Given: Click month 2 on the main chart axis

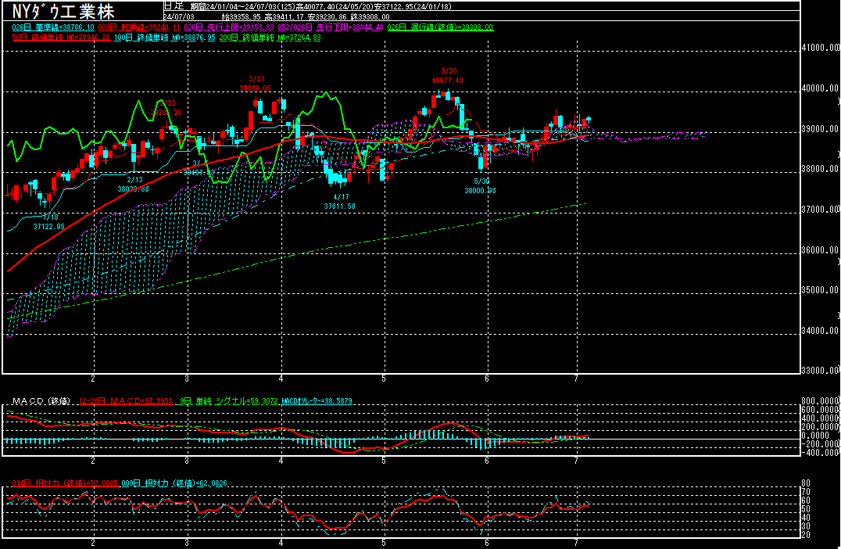Looking at the screenshot, I should click(93, 379).
